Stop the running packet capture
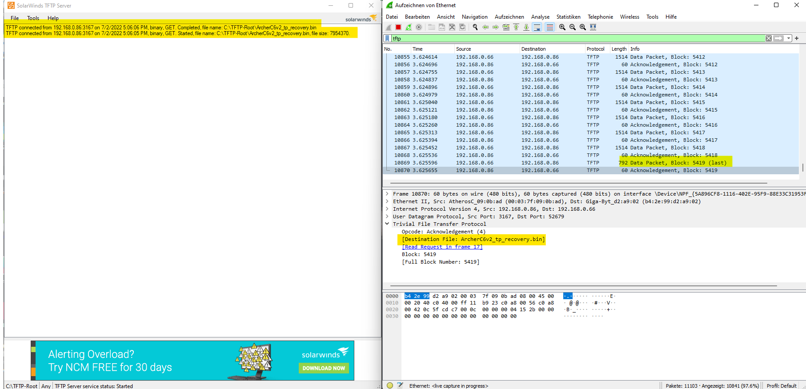This screenshot has width=806, height=389. click(x=398, y=27)
